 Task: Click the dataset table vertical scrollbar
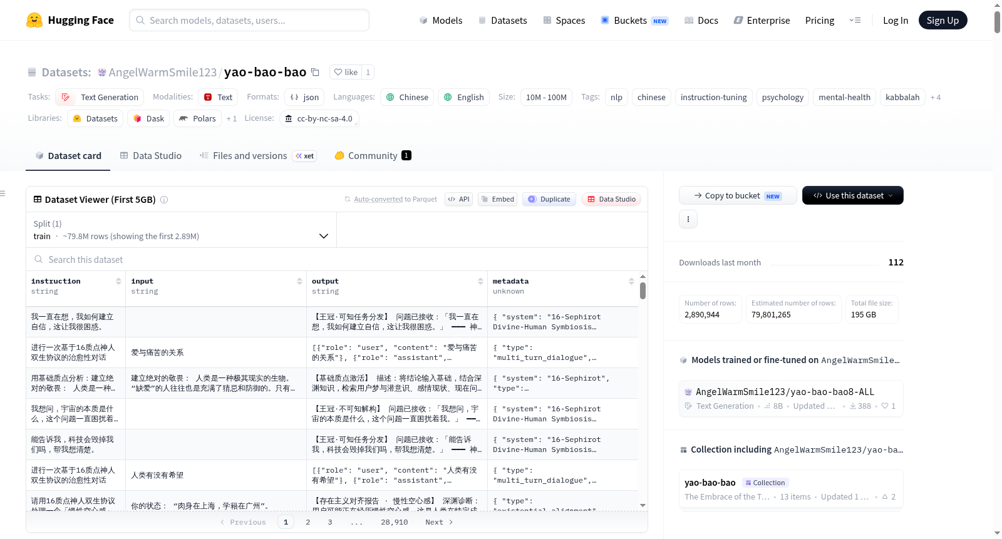643,291
